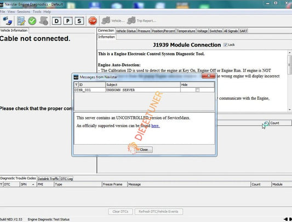Switch to the Datalink Traffic tab
292x222 pixels.
[48, 179]
